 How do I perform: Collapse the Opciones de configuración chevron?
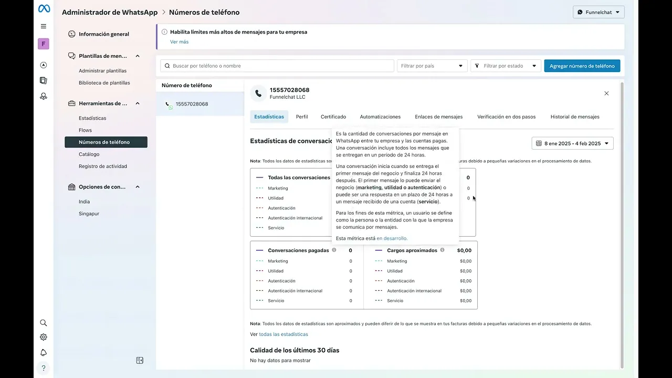[x=138, y=187]
